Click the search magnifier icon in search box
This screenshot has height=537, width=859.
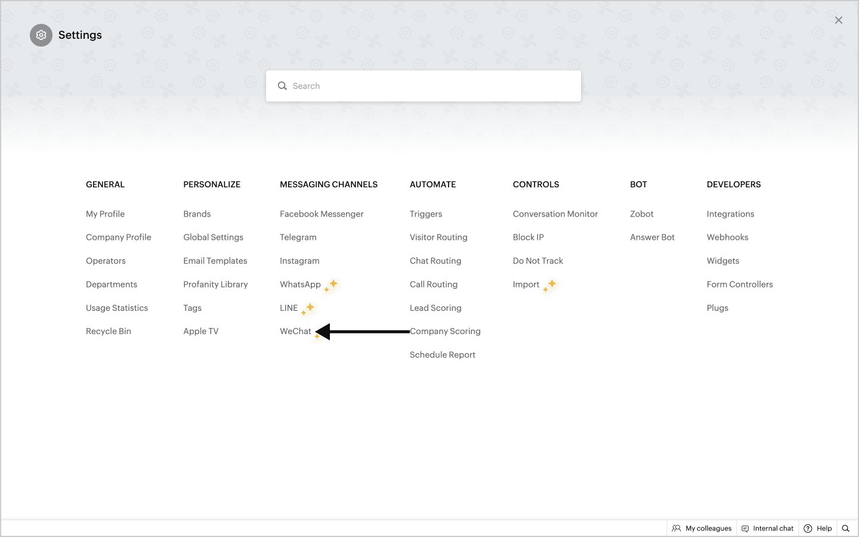pos(282,86)
